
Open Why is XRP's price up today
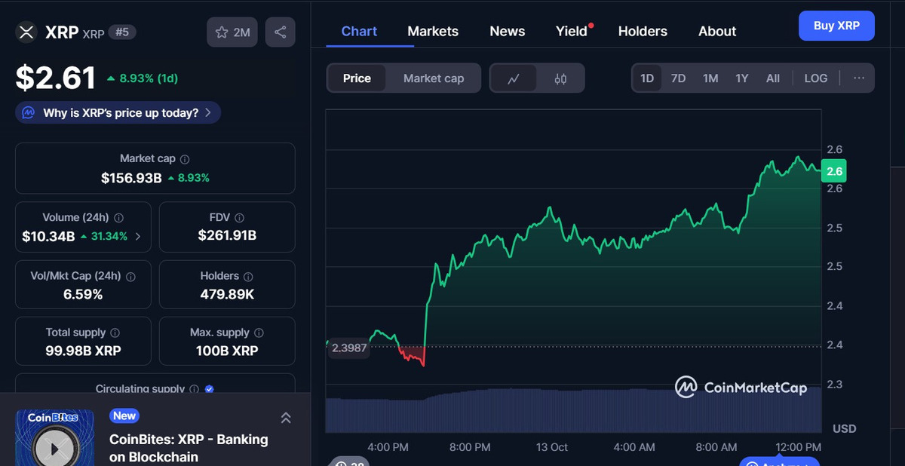(118, 113)
